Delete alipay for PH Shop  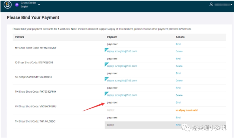tap(179, 95)
